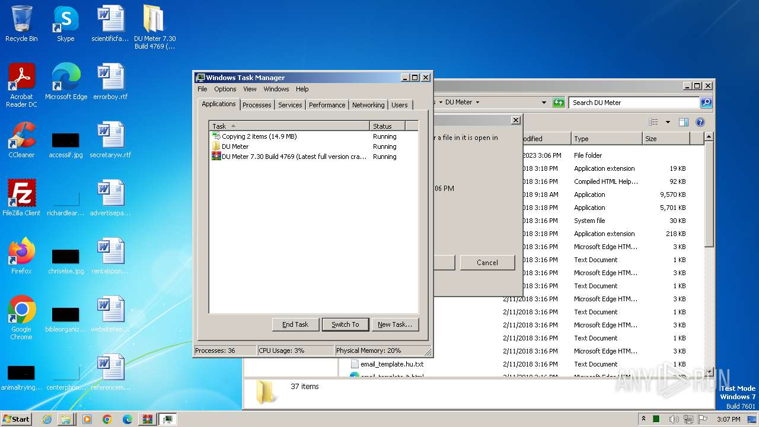Select the errorboy.rtf document icon
Image resolution: width=759 pixels, height=427 pixels.
point(110,82)
